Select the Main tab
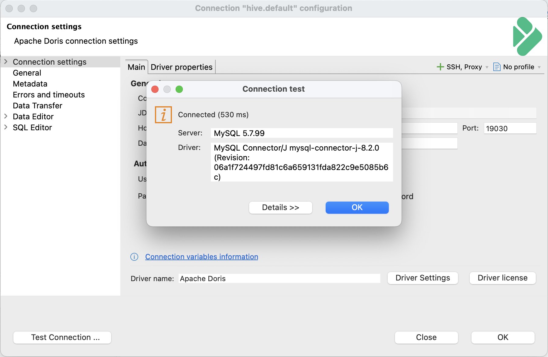This screenshot has height=357, width=548. click(136, 67)
